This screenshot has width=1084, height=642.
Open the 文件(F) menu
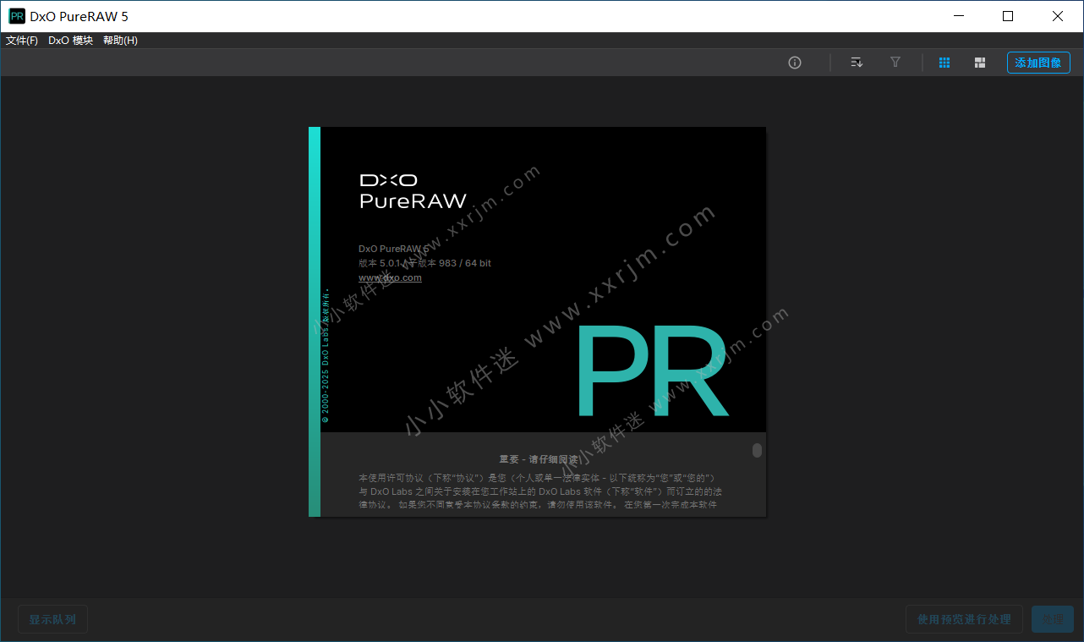22,41
